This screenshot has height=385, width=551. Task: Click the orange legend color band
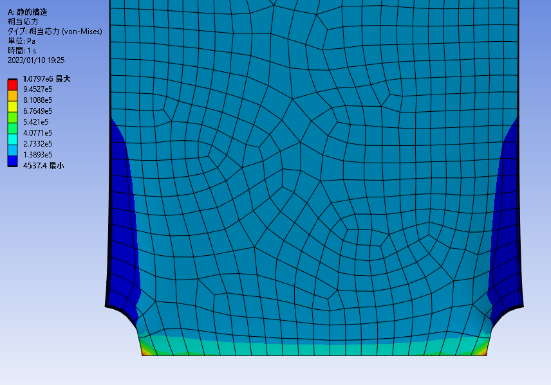point(12,96)
